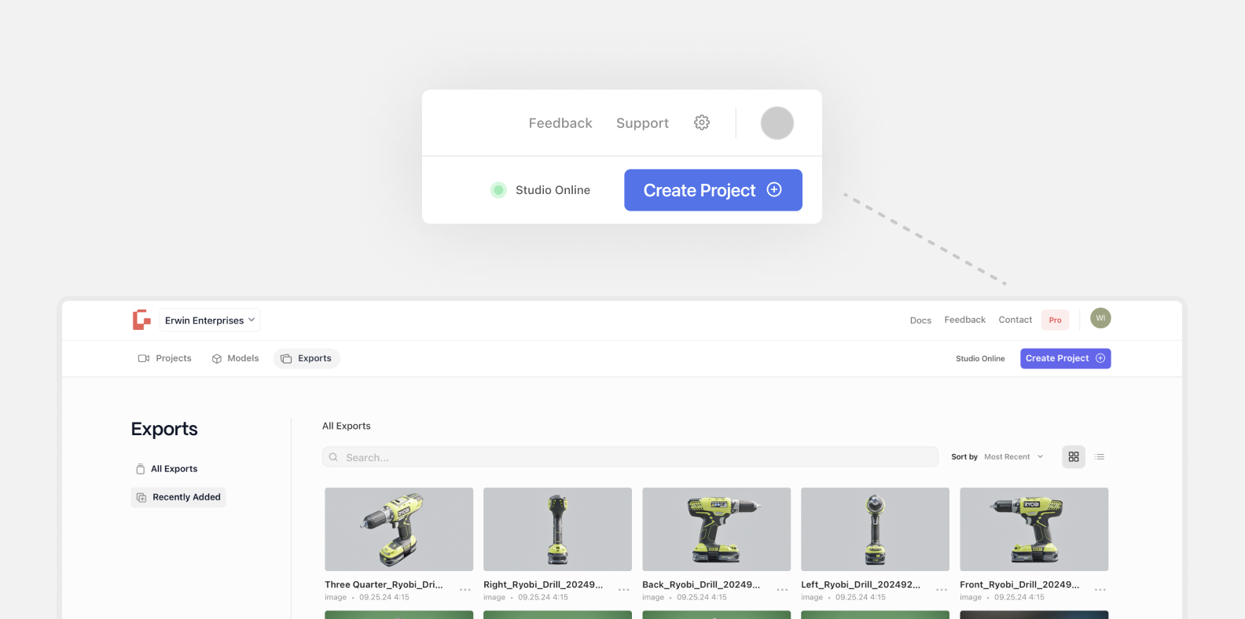This screenshot has width=1245, height=619.
Task: Open the Erwin Enterprises workspace dropdown
Action: click(210, 320)
